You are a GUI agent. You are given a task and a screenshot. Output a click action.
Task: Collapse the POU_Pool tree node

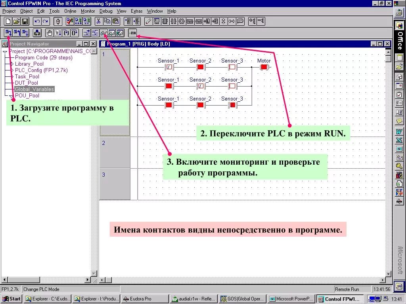click(11, 96)
